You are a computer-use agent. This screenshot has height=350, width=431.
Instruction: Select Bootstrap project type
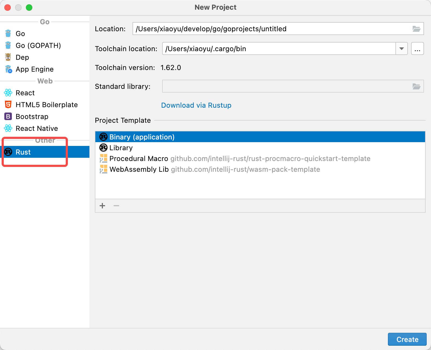45,116
